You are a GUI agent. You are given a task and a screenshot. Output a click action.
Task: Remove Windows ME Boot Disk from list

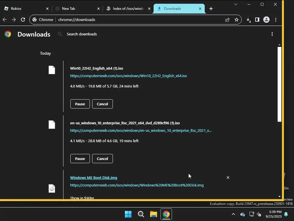coord(228,178)
